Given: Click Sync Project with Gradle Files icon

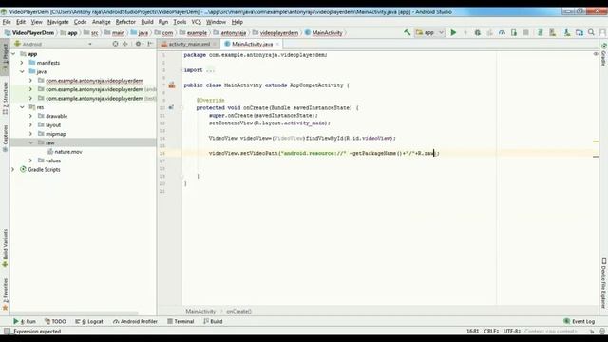Looking at the screenshot, I should click(x=540, y=33).
